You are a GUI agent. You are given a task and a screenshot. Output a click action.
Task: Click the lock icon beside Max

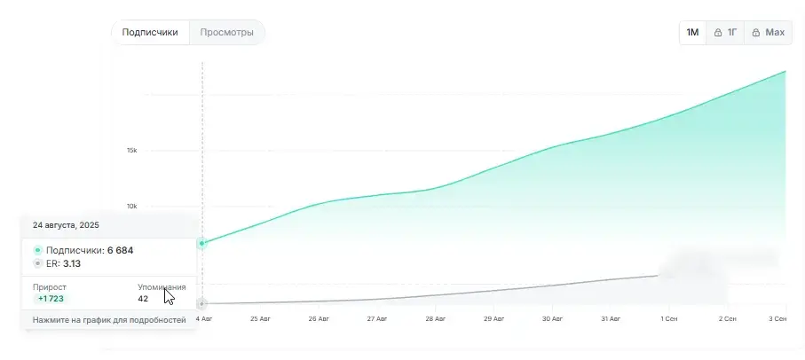pyautogui.click(x=755, y=33)
